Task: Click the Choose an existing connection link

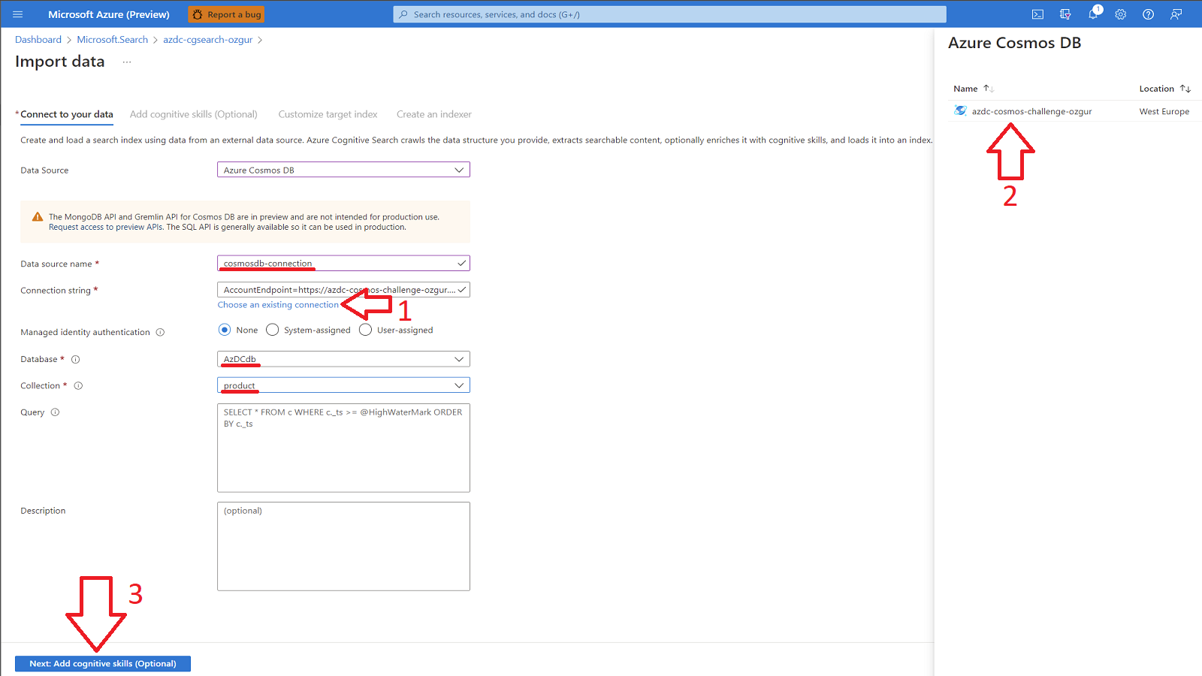Action: coord(278,304)
